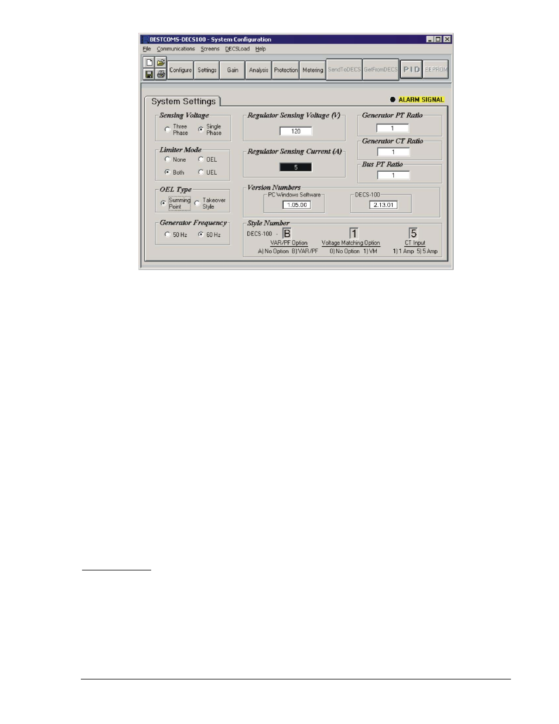Screen dimensions: 559x724
Task: Choose Summing Point OEL type
Action: [176, 203]
